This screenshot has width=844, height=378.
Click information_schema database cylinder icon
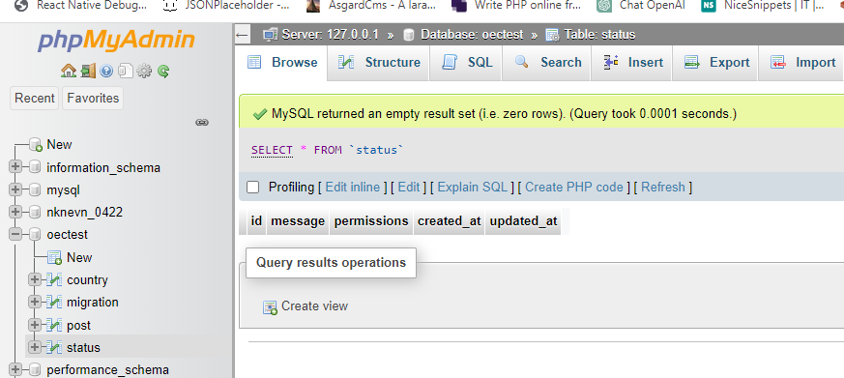35,167
